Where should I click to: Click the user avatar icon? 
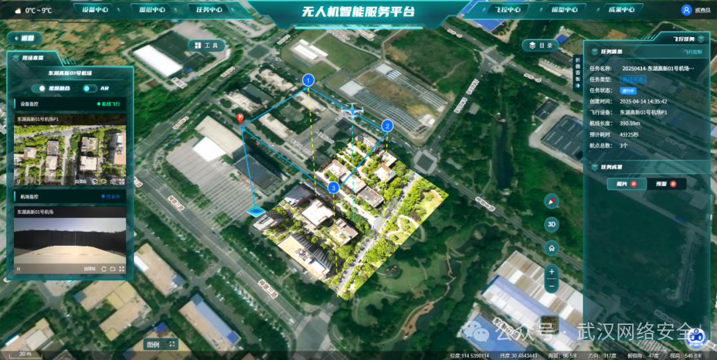click(x=686, y=10)
